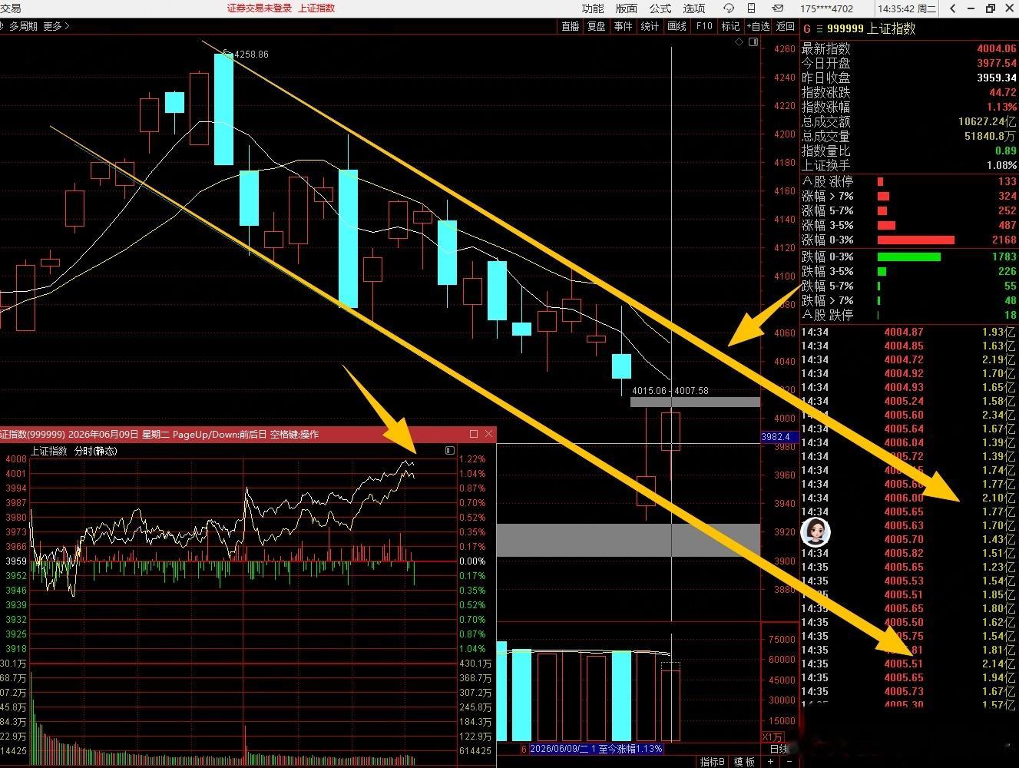Screen dimensions: 1019x768
Task: Select the 画线 drawing tool button
Action: tap(677, 26)
